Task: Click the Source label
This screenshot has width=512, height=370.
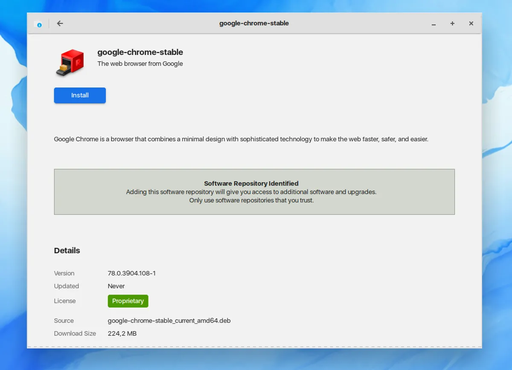Action: tap(64, 321)
